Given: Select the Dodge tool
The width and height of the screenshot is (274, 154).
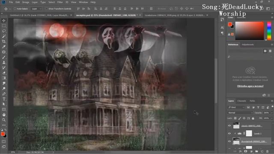Looking at the screenshot, I should [x=4, y=89].
